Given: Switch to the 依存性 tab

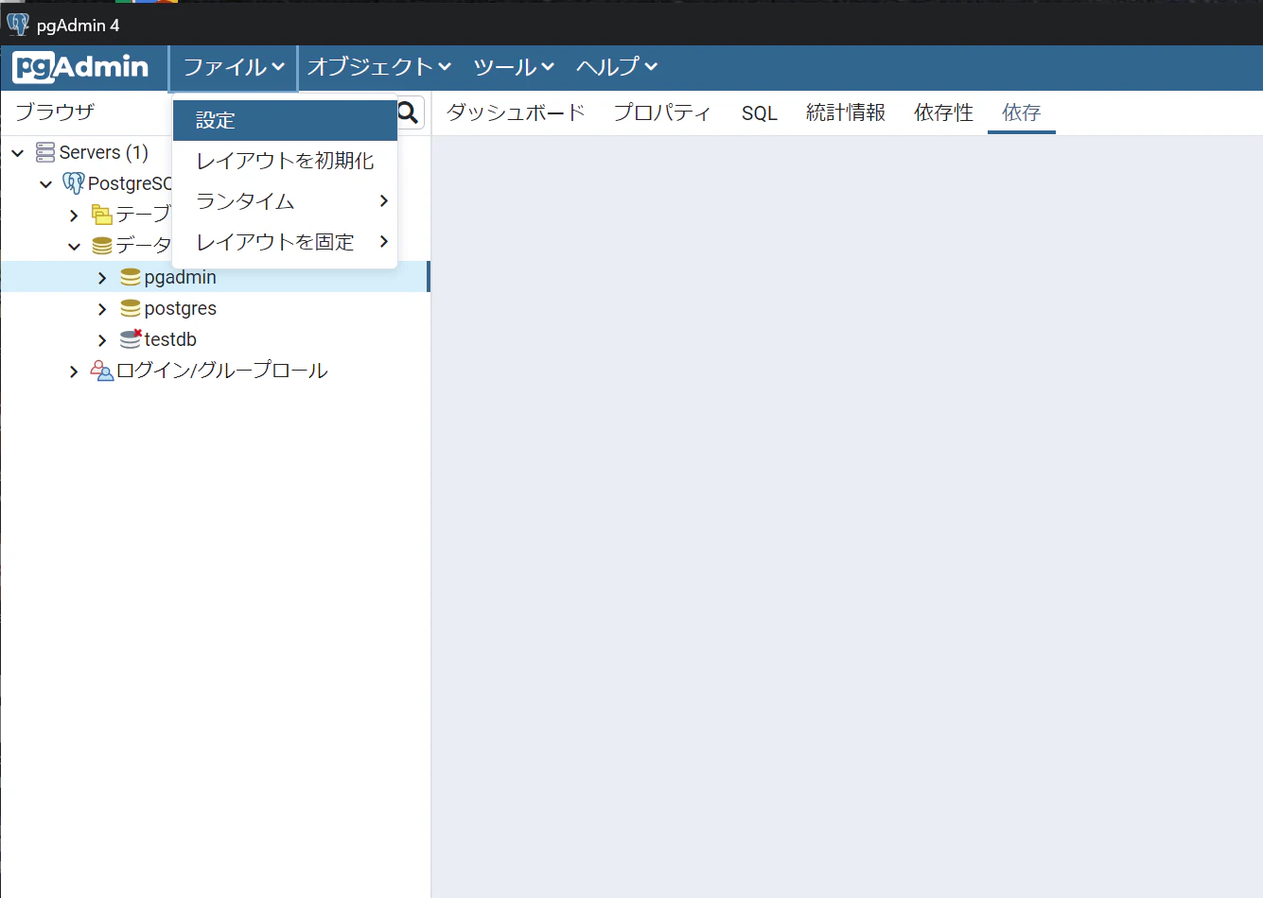Looking at the screenshot, I should click(x=943, y=112).
